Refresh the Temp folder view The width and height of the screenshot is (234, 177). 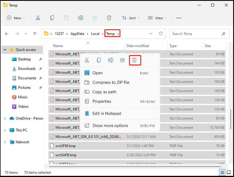[161, 33]
